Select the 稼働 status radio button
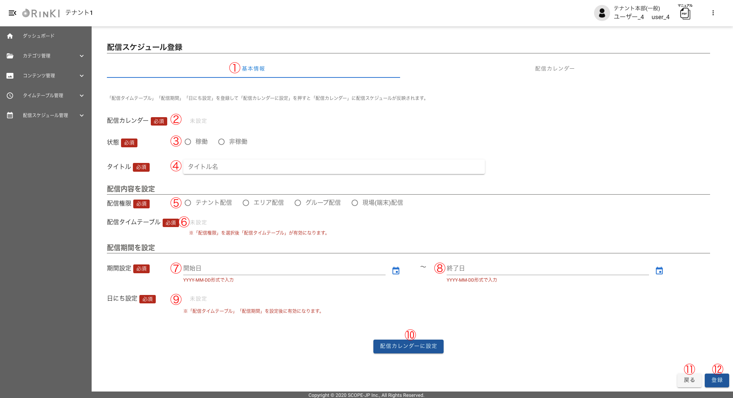Image resolution: width=733 pixels, height=398 pixels. click(188, 142)
